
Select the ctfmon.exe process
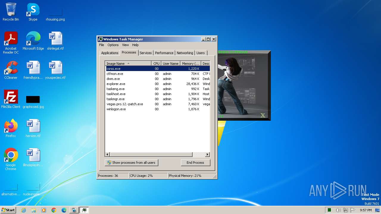pos(157,74)
